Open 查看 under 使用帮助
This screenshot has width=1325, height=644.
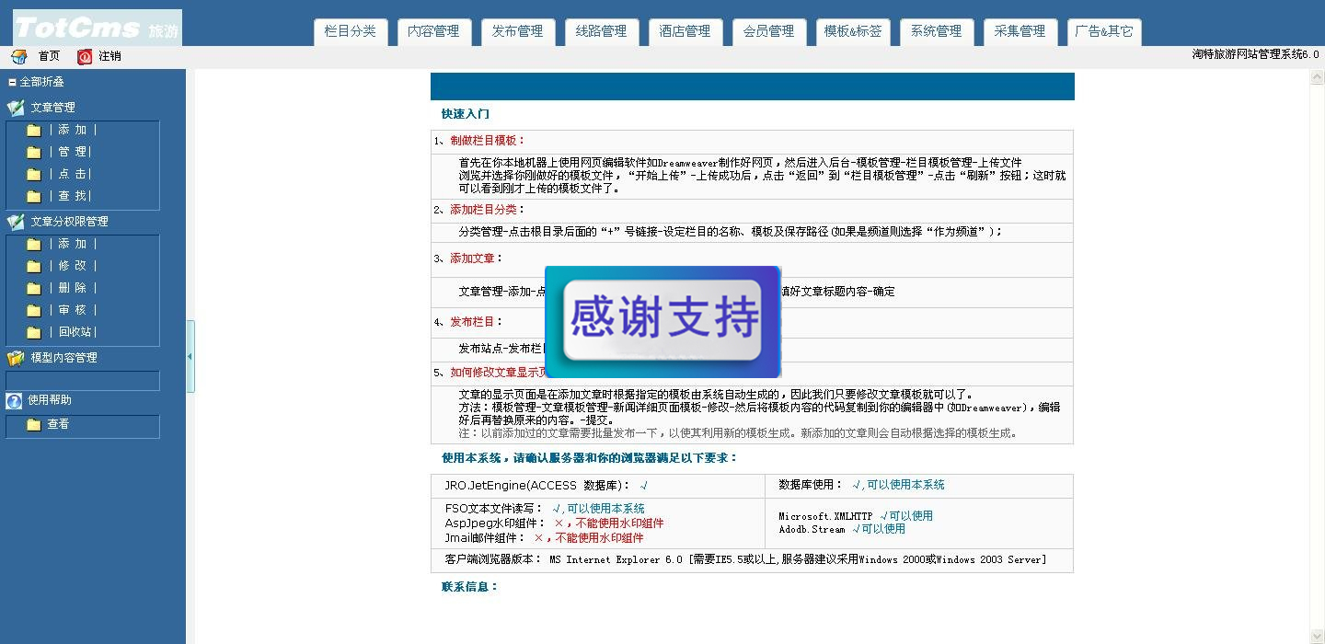pos(59,424)
